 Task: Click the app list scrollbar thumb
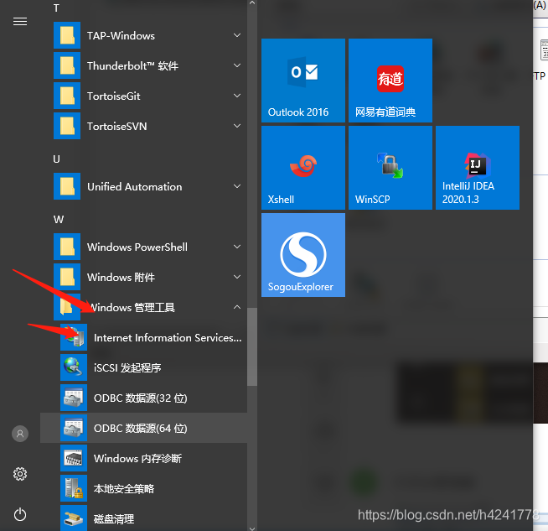pos(252,346)
